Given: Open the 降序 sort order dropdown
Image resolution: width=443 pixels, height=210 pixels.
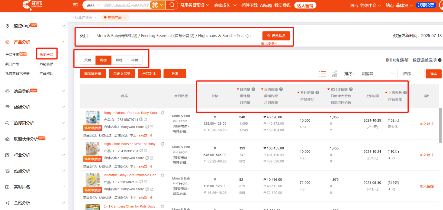Looking at the screenshot, I should [411, 74].
